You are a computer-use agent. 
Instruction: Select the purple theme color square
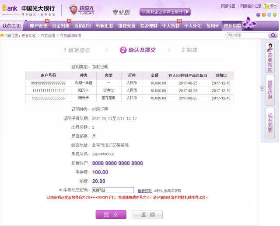[x=258, y=15]
